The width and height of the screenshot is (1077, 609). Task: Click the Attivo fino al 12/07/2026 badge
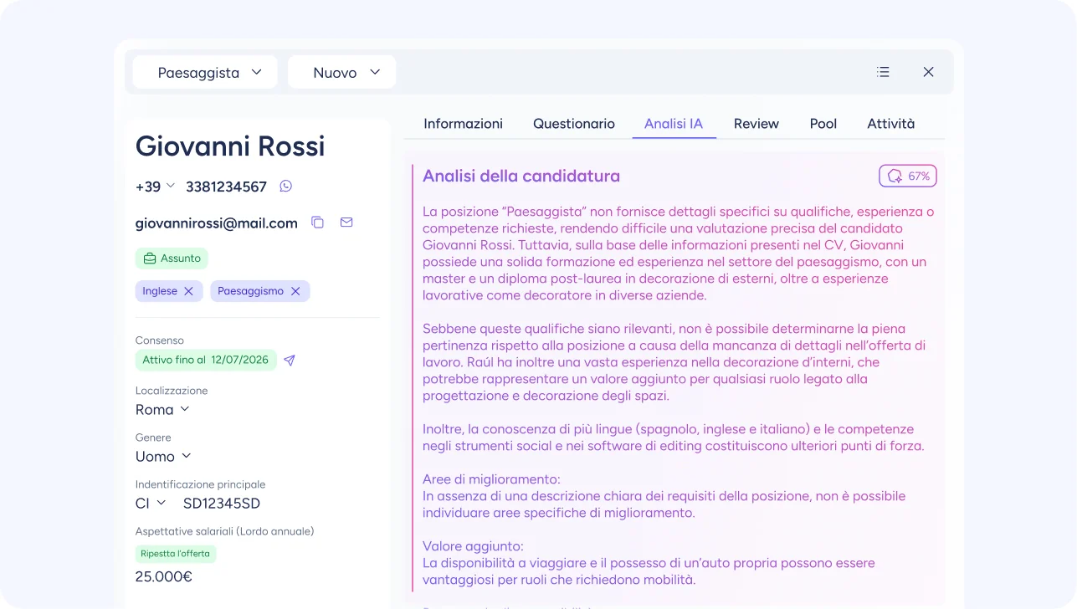[206, 360]
